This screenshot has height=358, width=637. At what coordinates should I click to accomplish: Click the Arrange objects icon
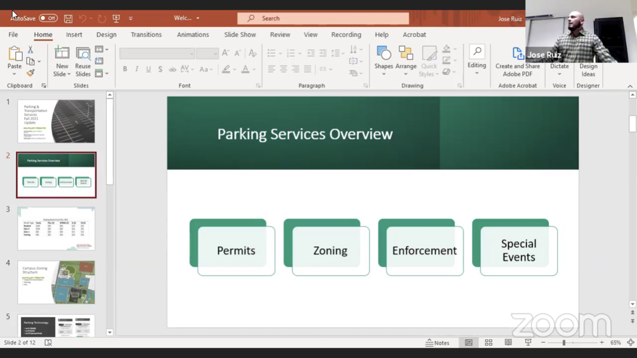click(x=406, y=54)
